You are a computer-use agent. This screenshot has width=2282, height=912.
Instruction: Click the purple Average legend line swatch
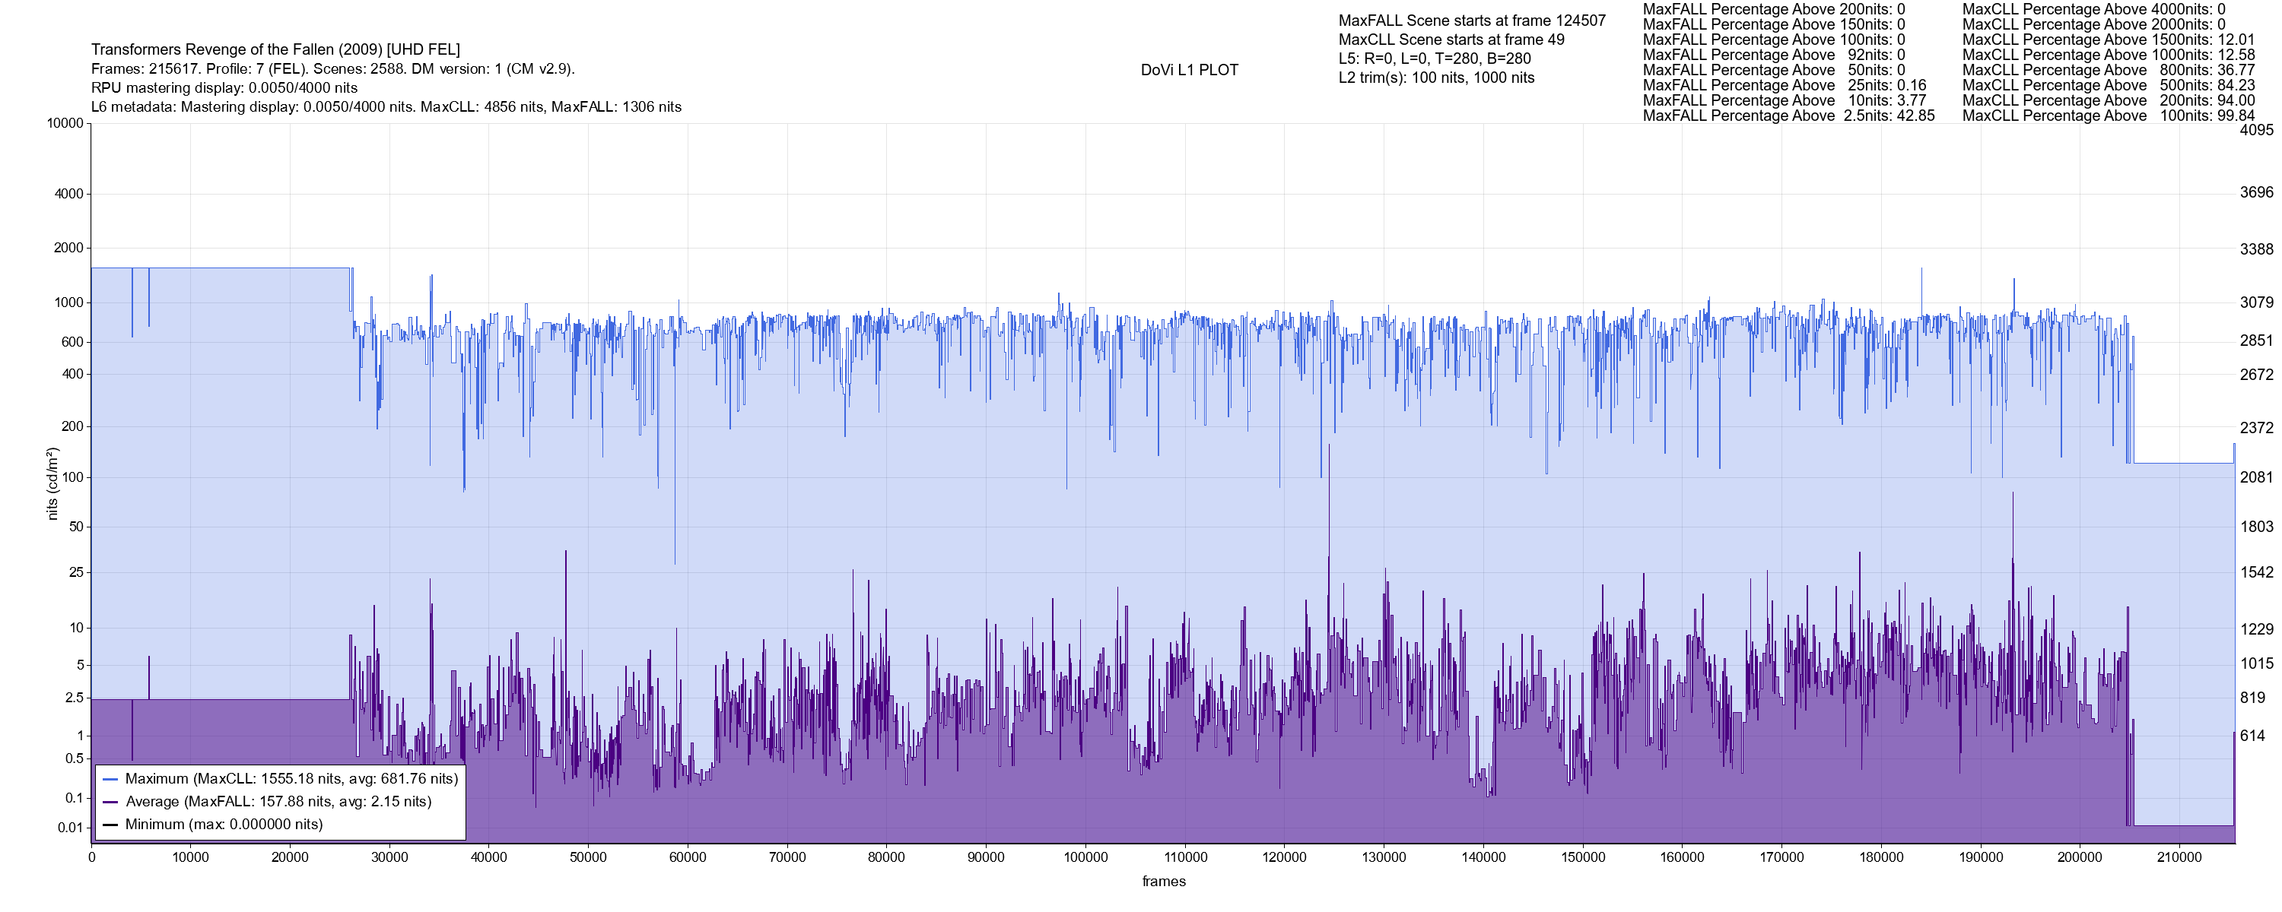coord(111,803)
